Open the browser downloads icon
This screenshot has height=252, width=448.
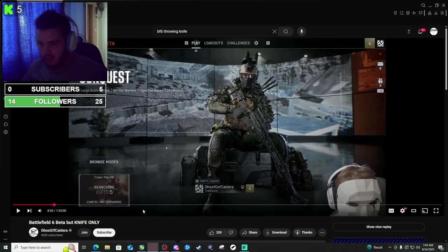(436, 13)
